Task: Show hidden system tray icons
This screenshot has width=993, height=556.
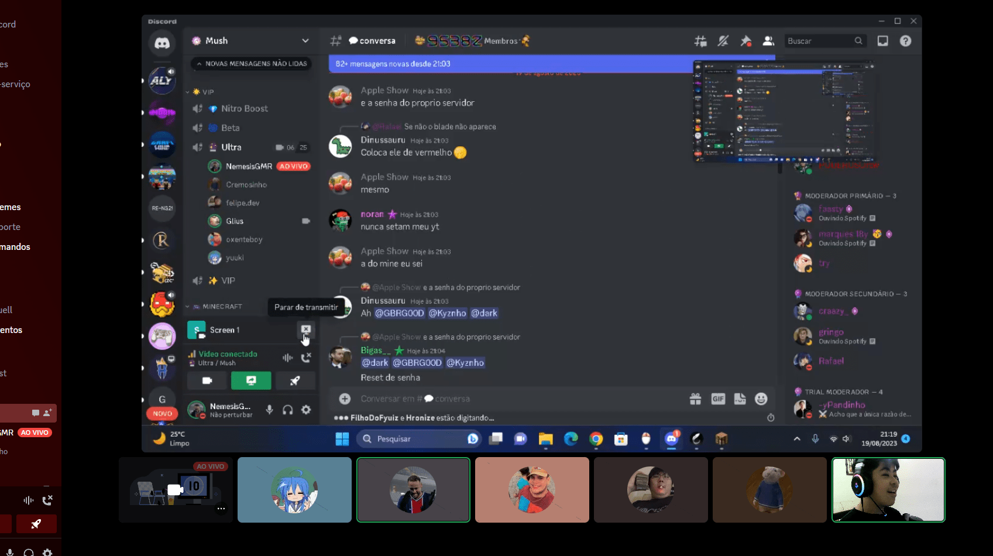Action: coord(796,439)
